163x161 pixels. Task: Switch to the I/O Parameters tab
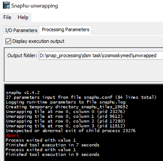pos(21,30)
